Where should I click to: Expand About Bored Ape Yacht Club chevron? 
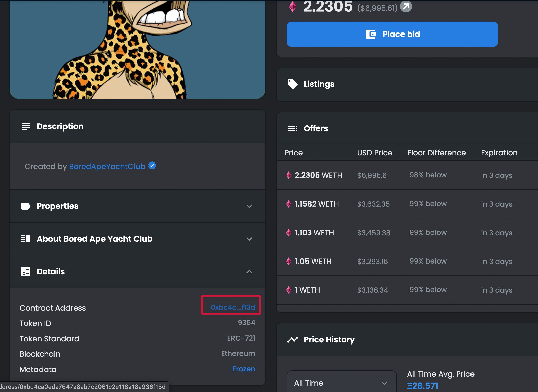(x=249, y=239)
